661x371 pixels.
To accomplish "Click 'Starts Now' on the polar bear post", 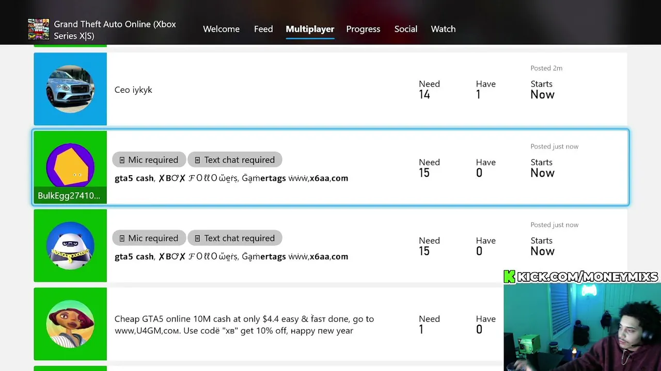I will pos(542,246).
